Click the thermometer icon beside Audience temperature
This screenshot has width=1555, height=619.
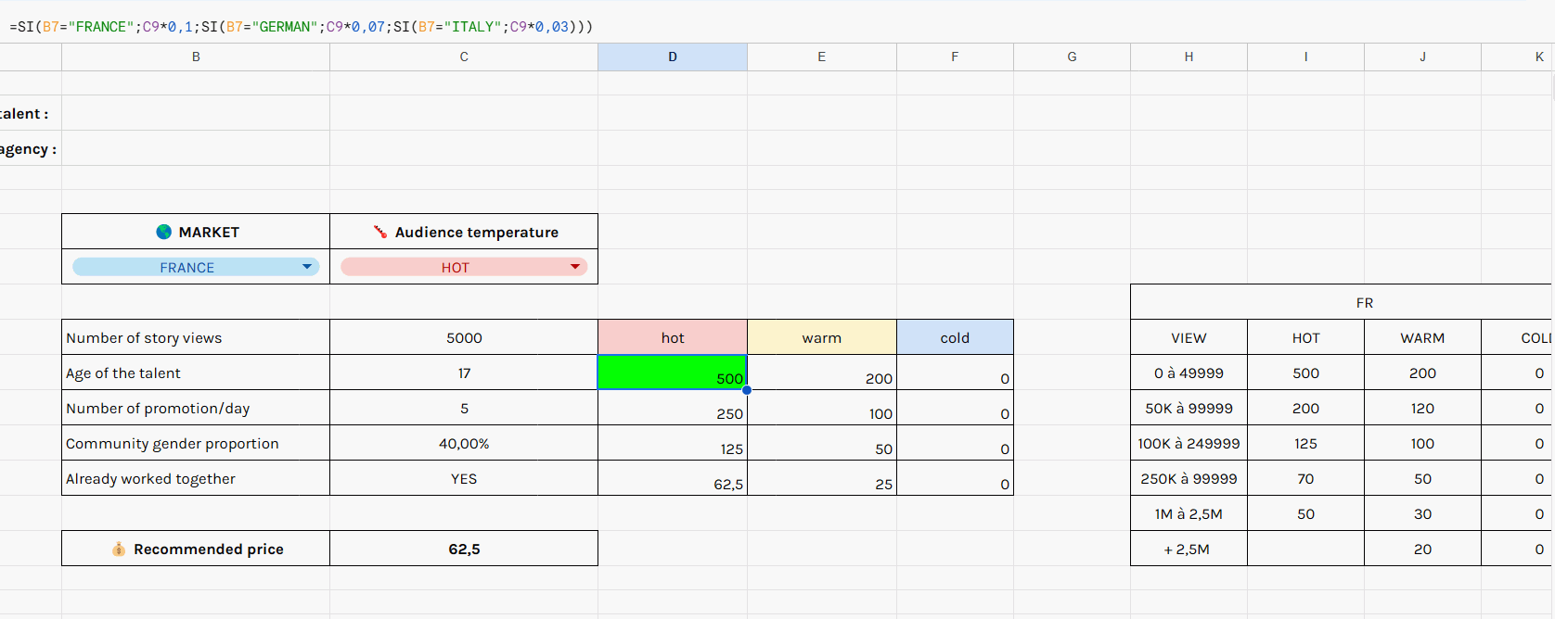(379, 232)
